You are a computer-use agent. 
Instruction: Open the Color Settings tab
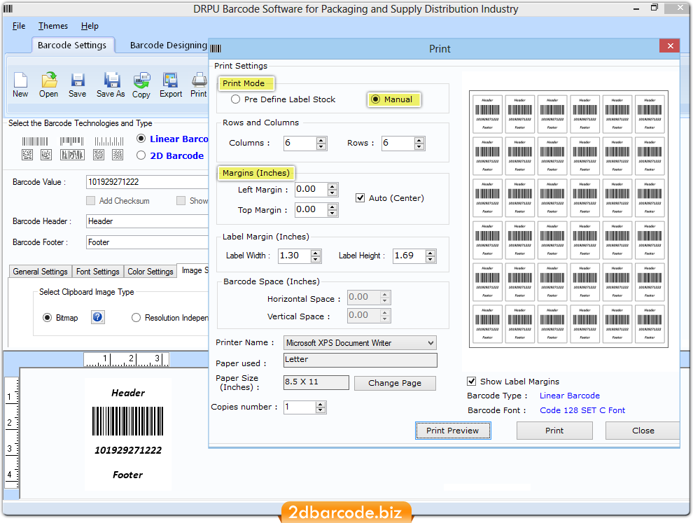pos(150,272)
